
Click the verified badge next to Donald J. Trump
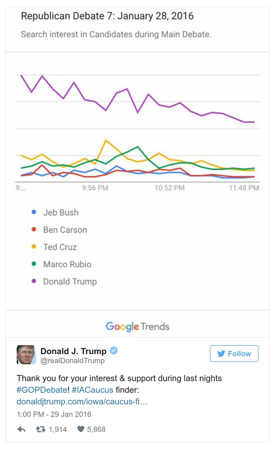coord(114,351)
